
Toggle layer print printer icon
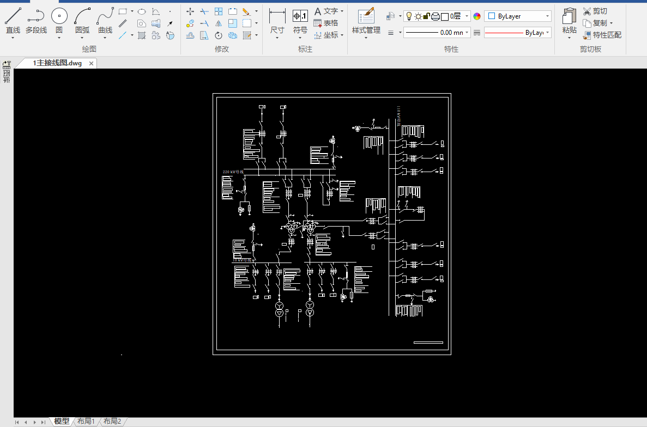(436, 16)
